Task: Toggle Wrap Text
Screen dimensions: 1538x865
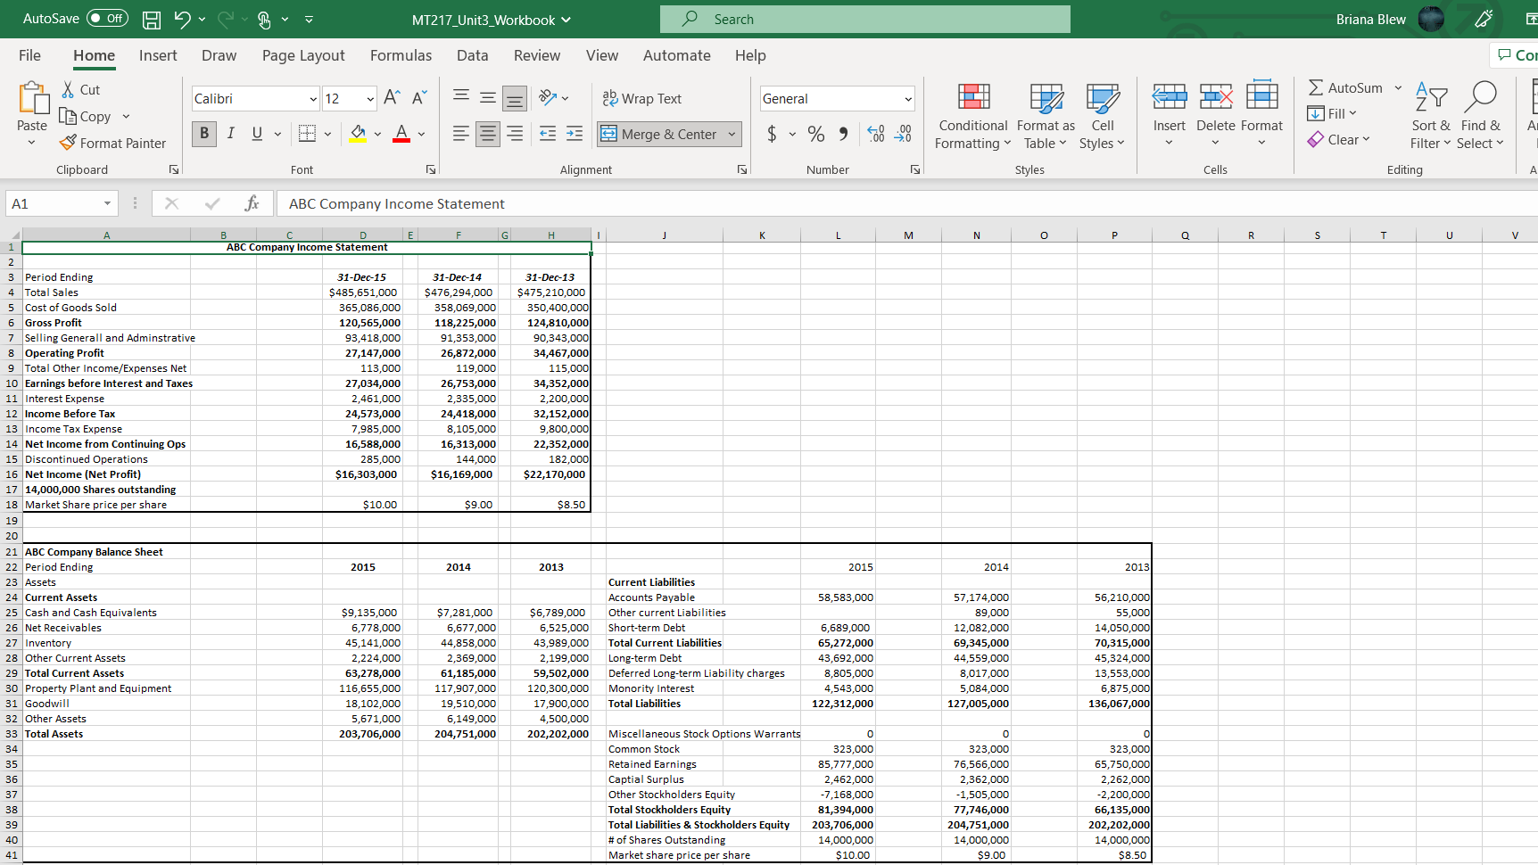Action: point(642,98)
